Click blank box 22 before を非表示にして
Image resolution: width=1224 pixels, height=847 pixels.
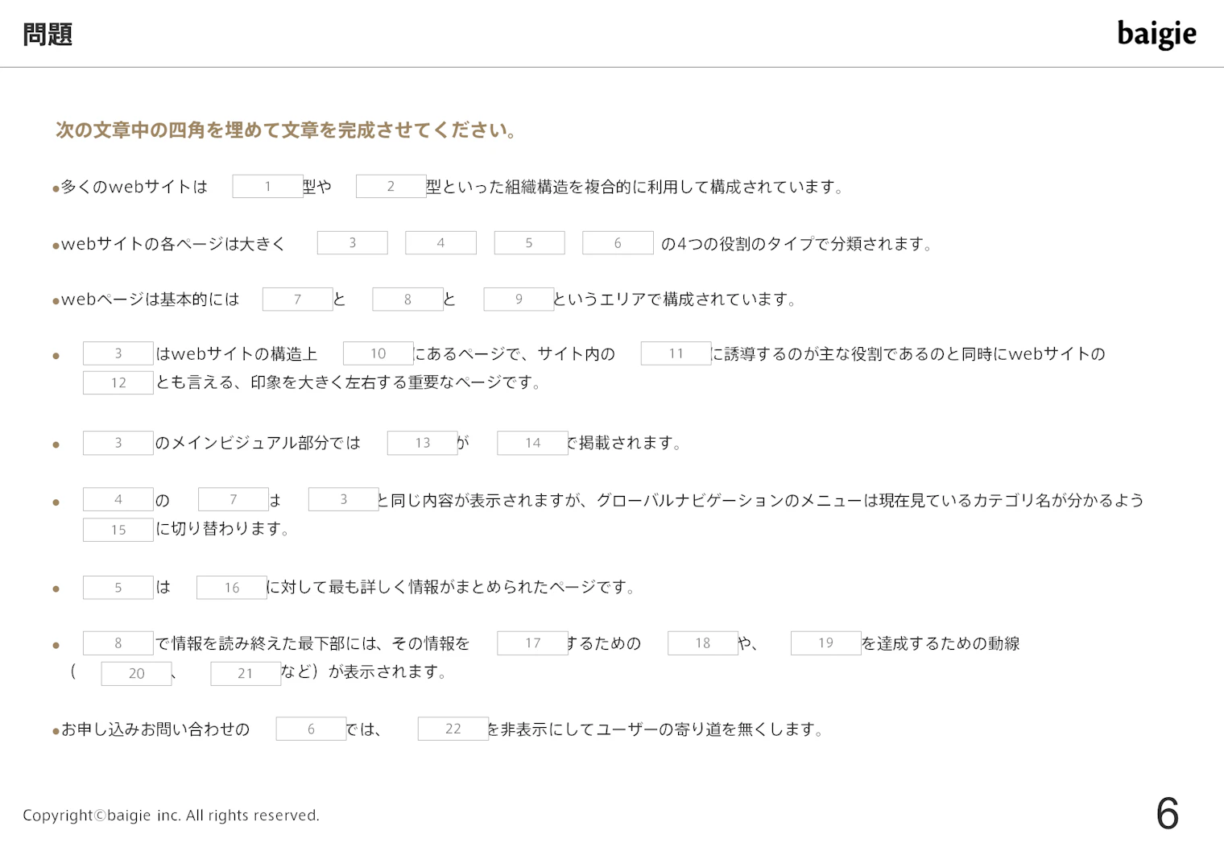pyautogui.click(x=453, y=729)
